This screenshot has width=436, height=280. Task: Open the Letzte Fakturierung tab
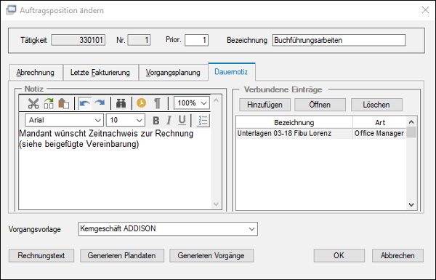100,73
